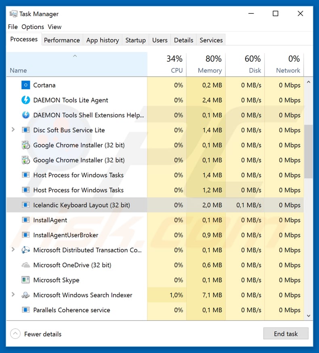Viewport: 319px width, 353px height.
Task: Select the Processes tab
Action: coord(24,39)
